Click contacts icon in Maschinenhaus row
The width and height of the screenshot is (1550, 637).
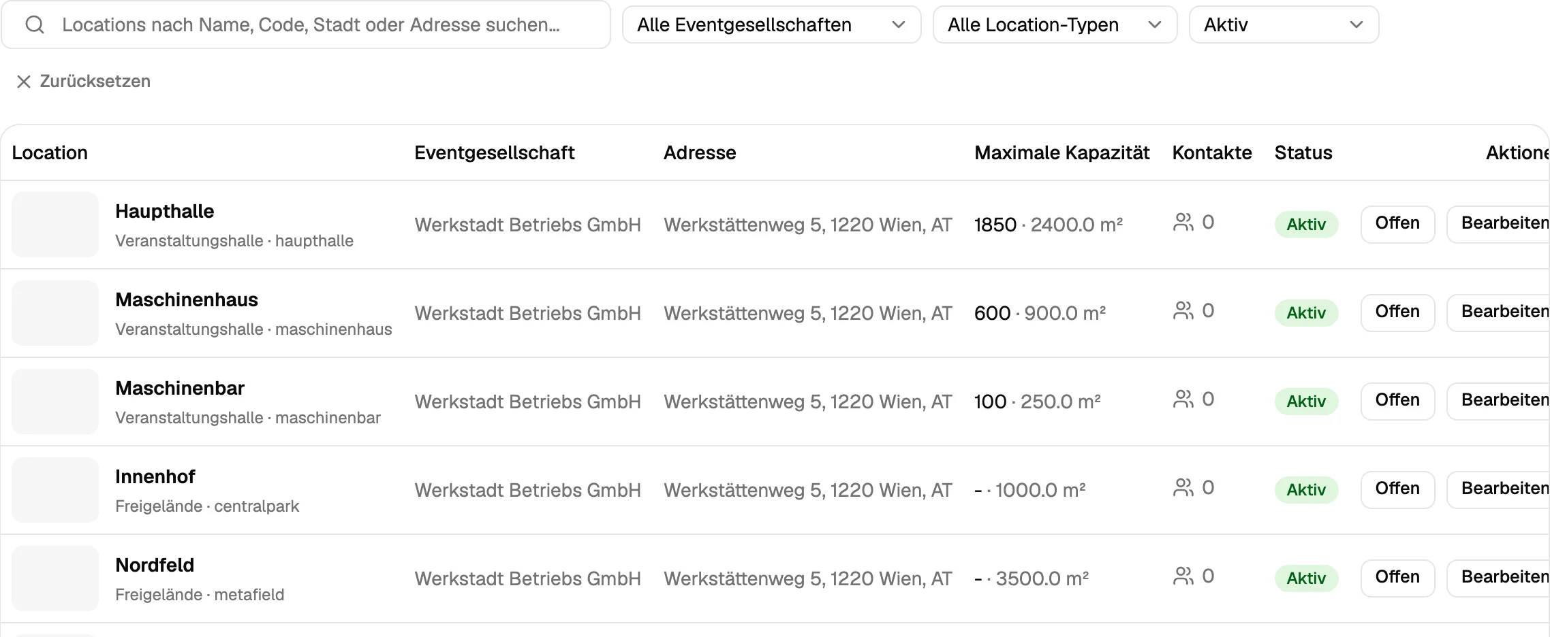[x=1183, y=311]
